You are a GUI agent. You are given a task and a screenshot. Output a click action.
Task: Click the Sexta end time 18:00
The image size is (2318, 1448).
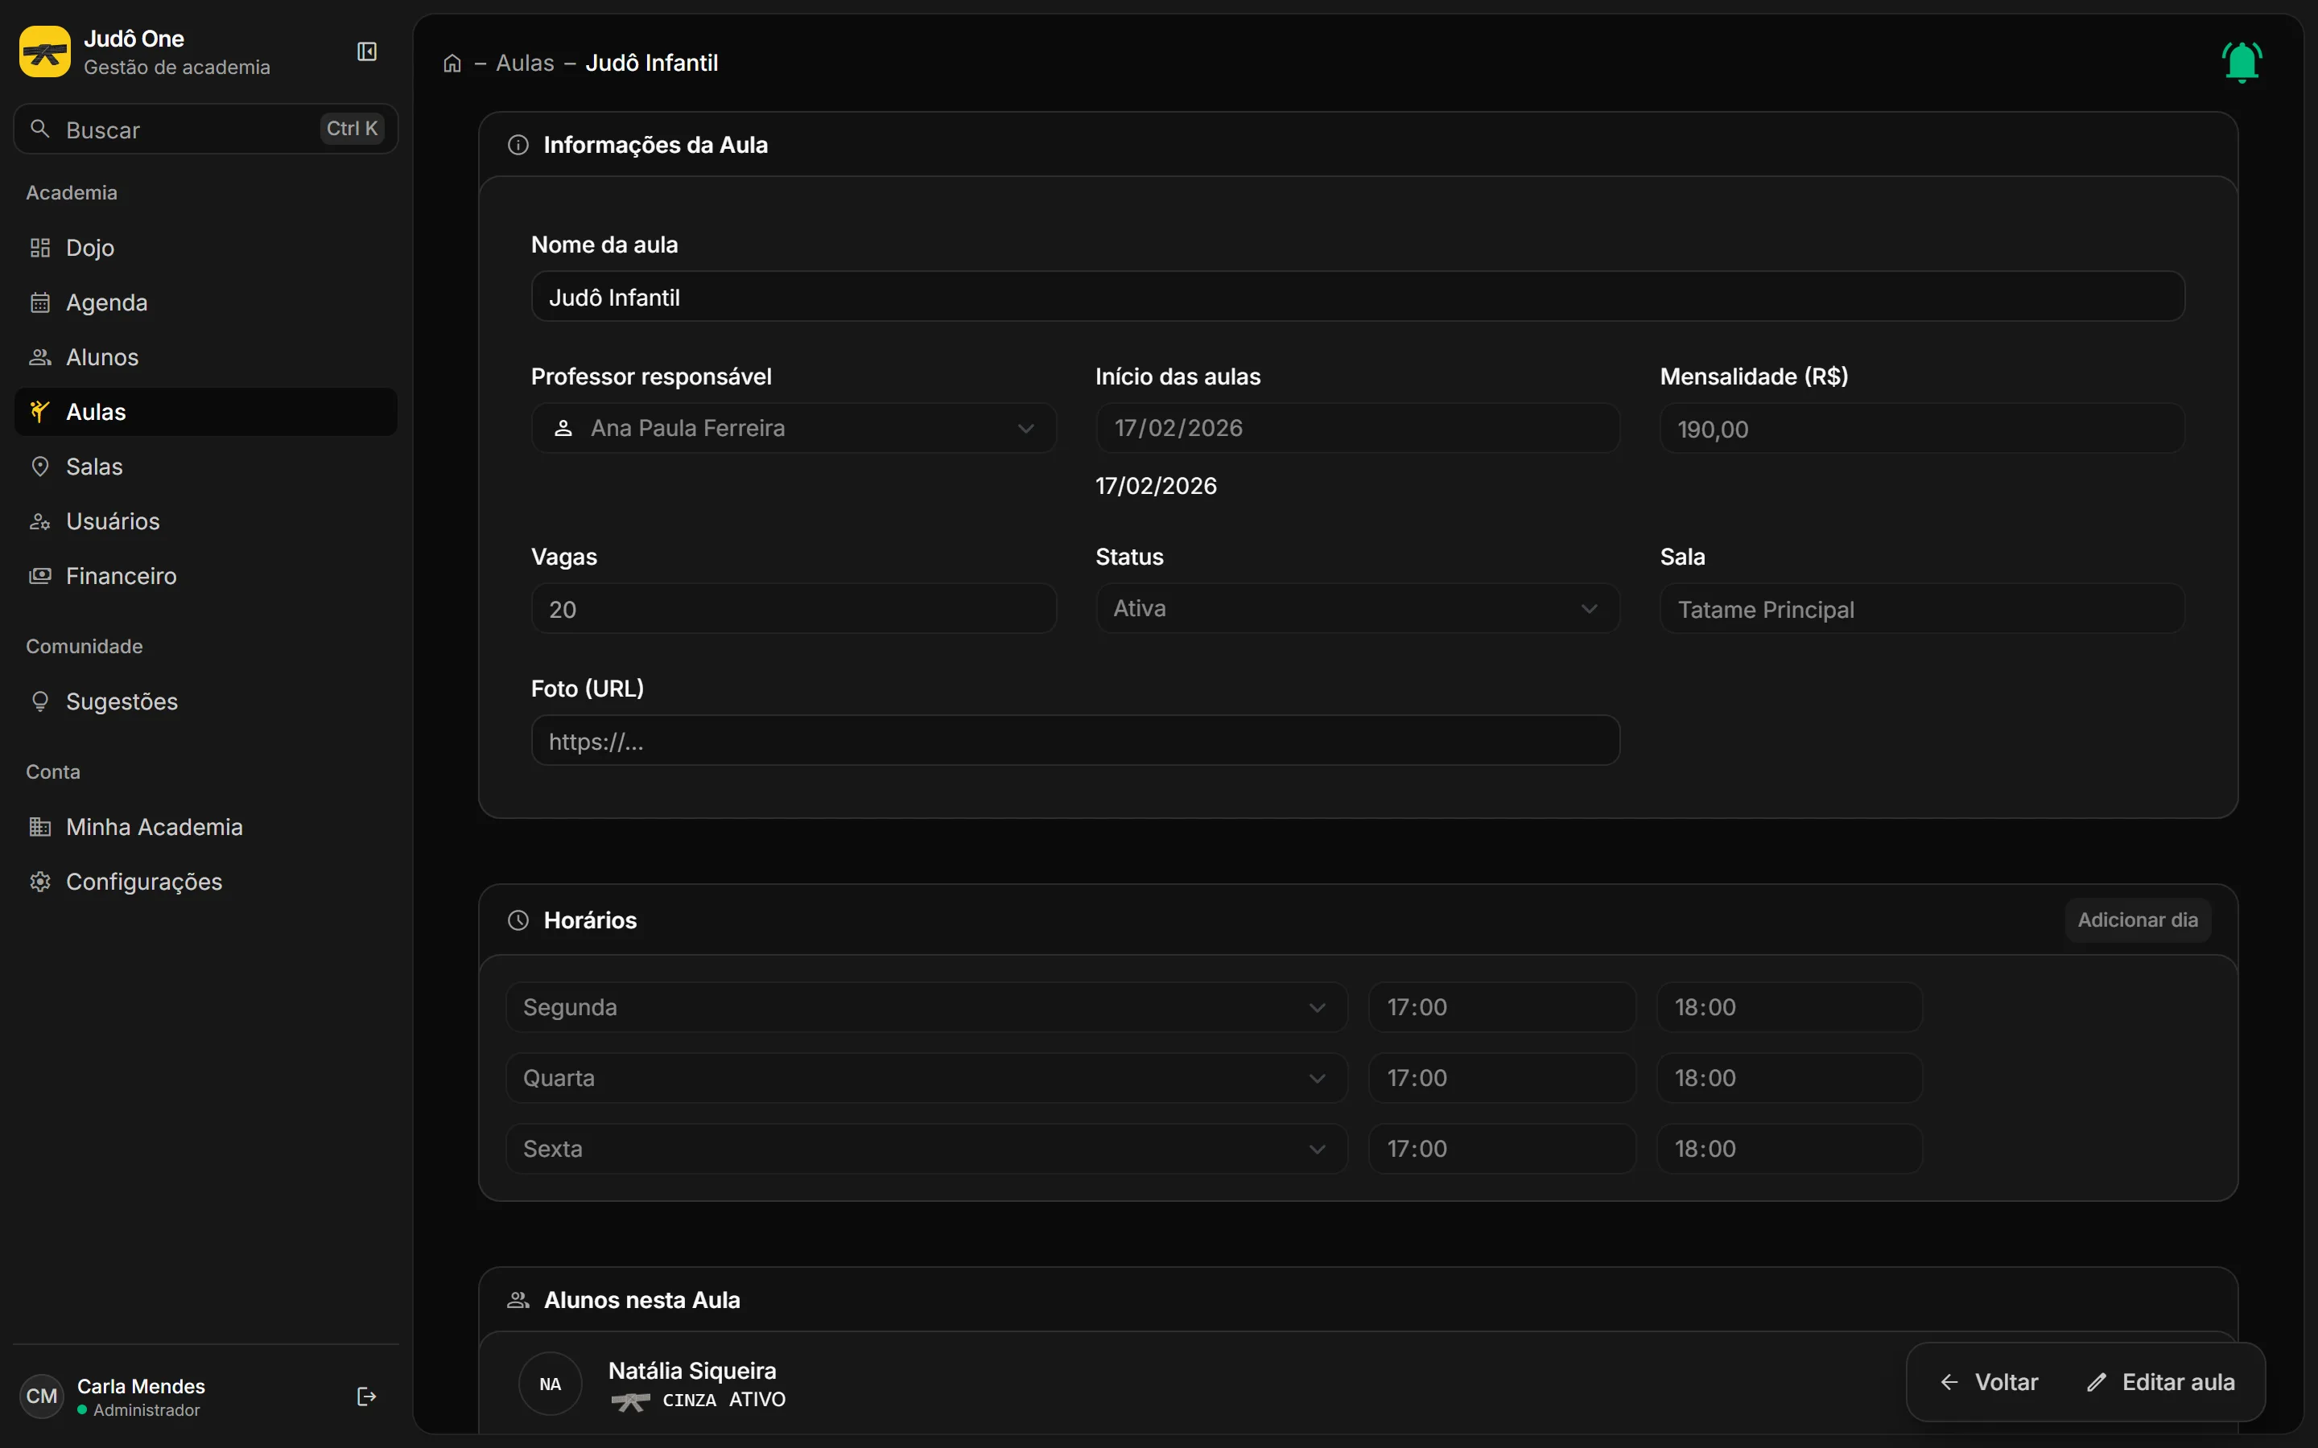(1789, 1148)
